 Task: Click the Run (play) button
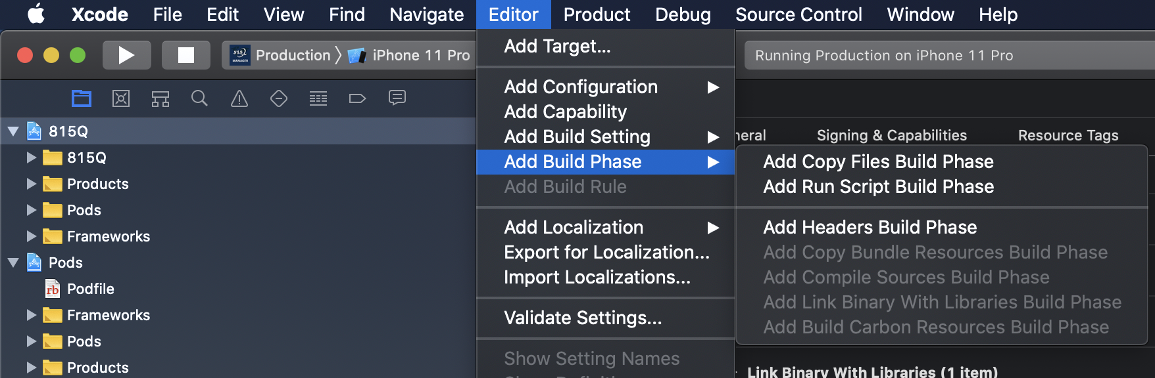[x=126, y=55]
